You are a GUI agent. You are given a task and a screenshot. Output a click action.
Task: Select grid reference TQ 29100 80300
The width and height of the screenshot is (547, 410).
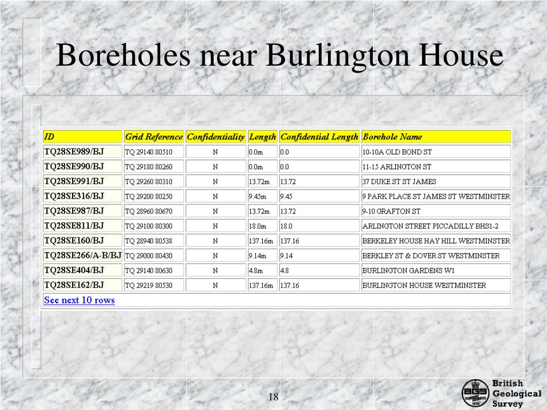point(149,226)
